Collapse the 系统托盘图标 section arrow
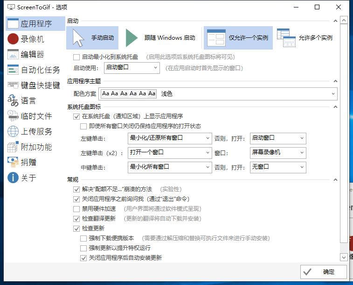The height and width of the screenshot is (285, 353). 334,107
